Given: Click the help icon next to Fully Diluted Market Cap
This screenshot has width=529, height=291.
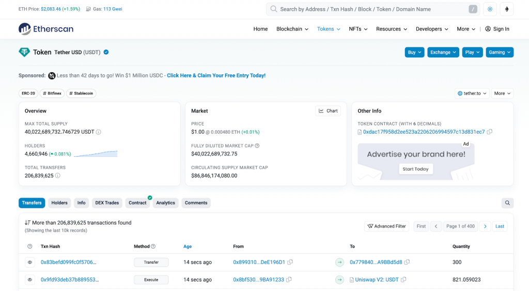Looking at the screenshot, I should [257, 146].
